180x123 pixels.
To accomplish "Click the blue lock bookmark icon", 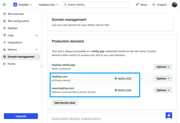I will (x=169, y=115).
